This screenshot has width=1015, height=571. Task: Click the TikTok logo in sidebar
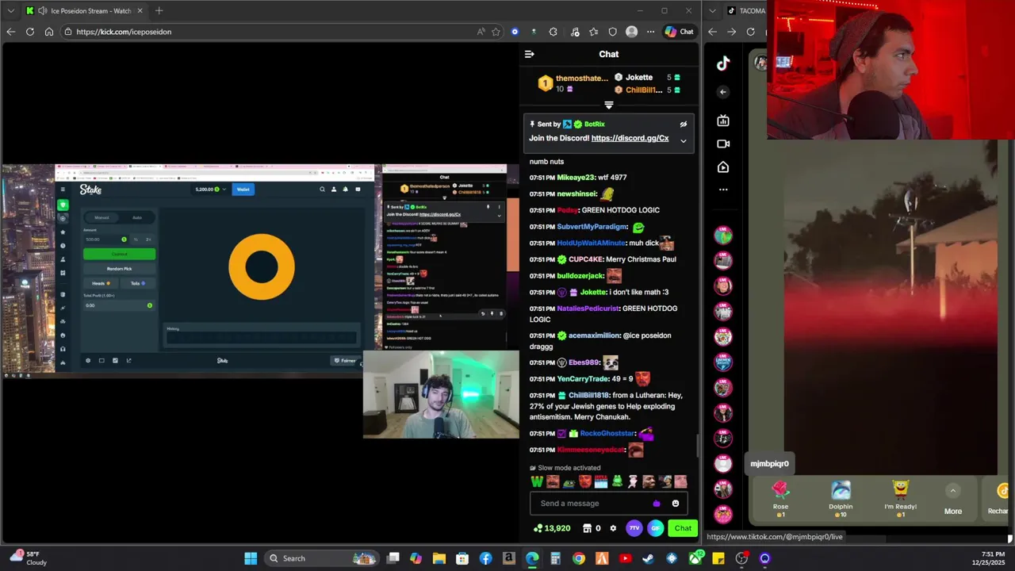[723, 64]
